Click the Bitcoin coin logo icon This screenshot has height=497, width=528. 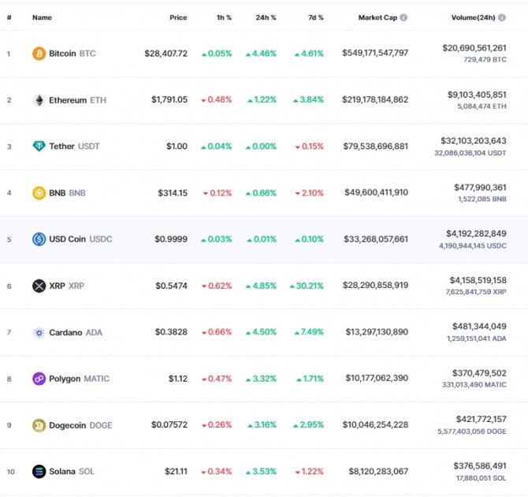click(39, 54)
